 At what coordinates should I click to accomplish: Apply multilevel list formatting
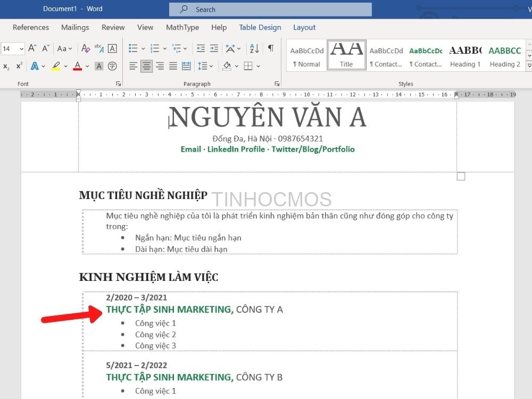tap(177, 48)
